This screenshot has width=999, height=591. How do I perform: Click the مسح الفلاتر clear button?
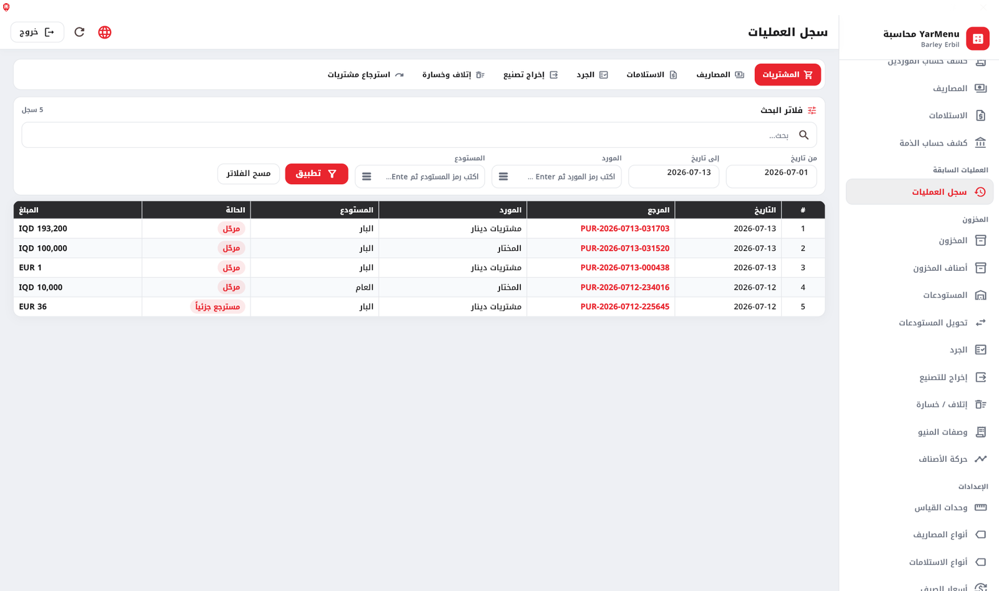(x=249, y=173)
